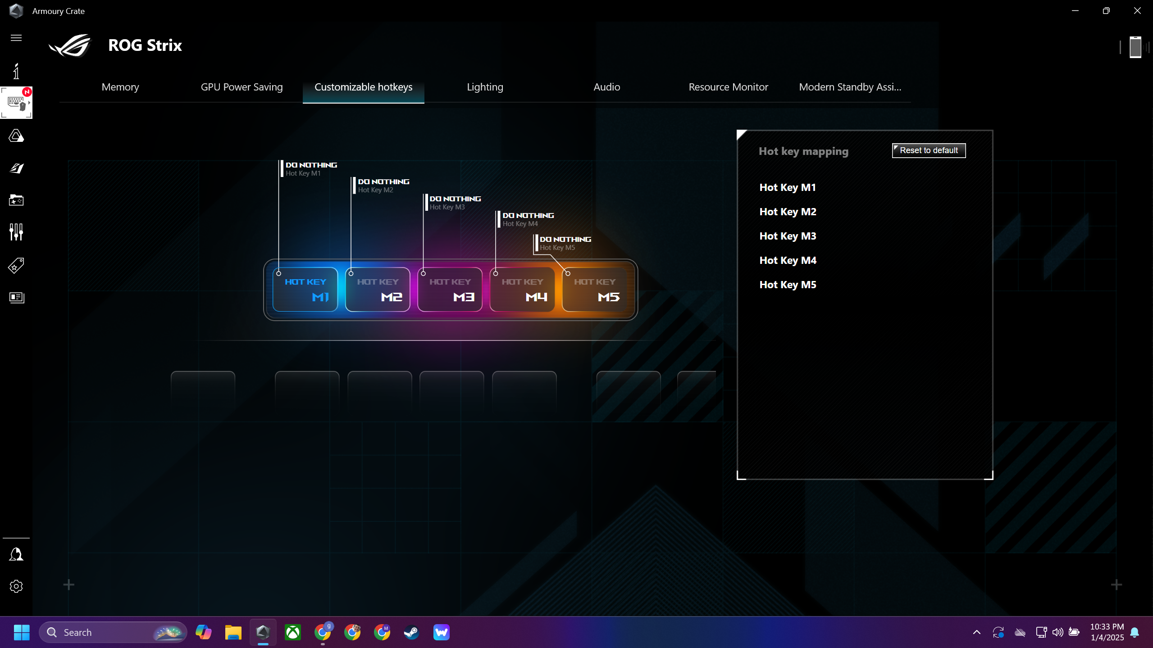This screenshot has width=1153, height=648.
Task: Select the Hot Key M3 card in the diagram
Action: tap(450, 289)
